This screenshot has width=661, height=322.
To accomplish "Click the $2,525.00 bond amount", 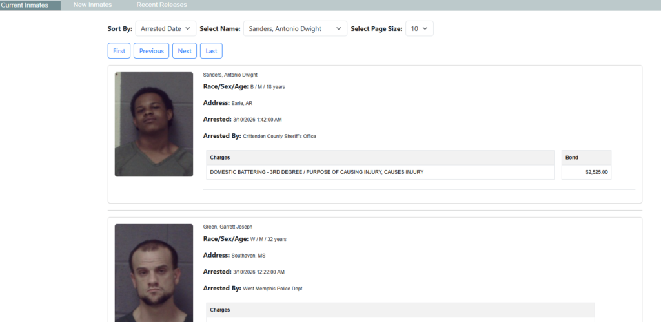I will coord(596,173).
